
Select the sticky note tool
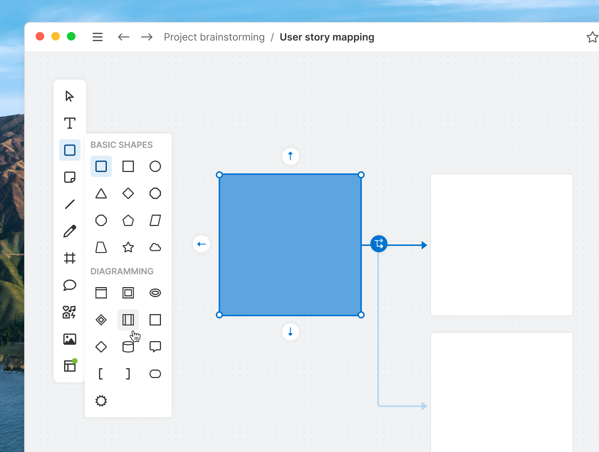point(69,177)
